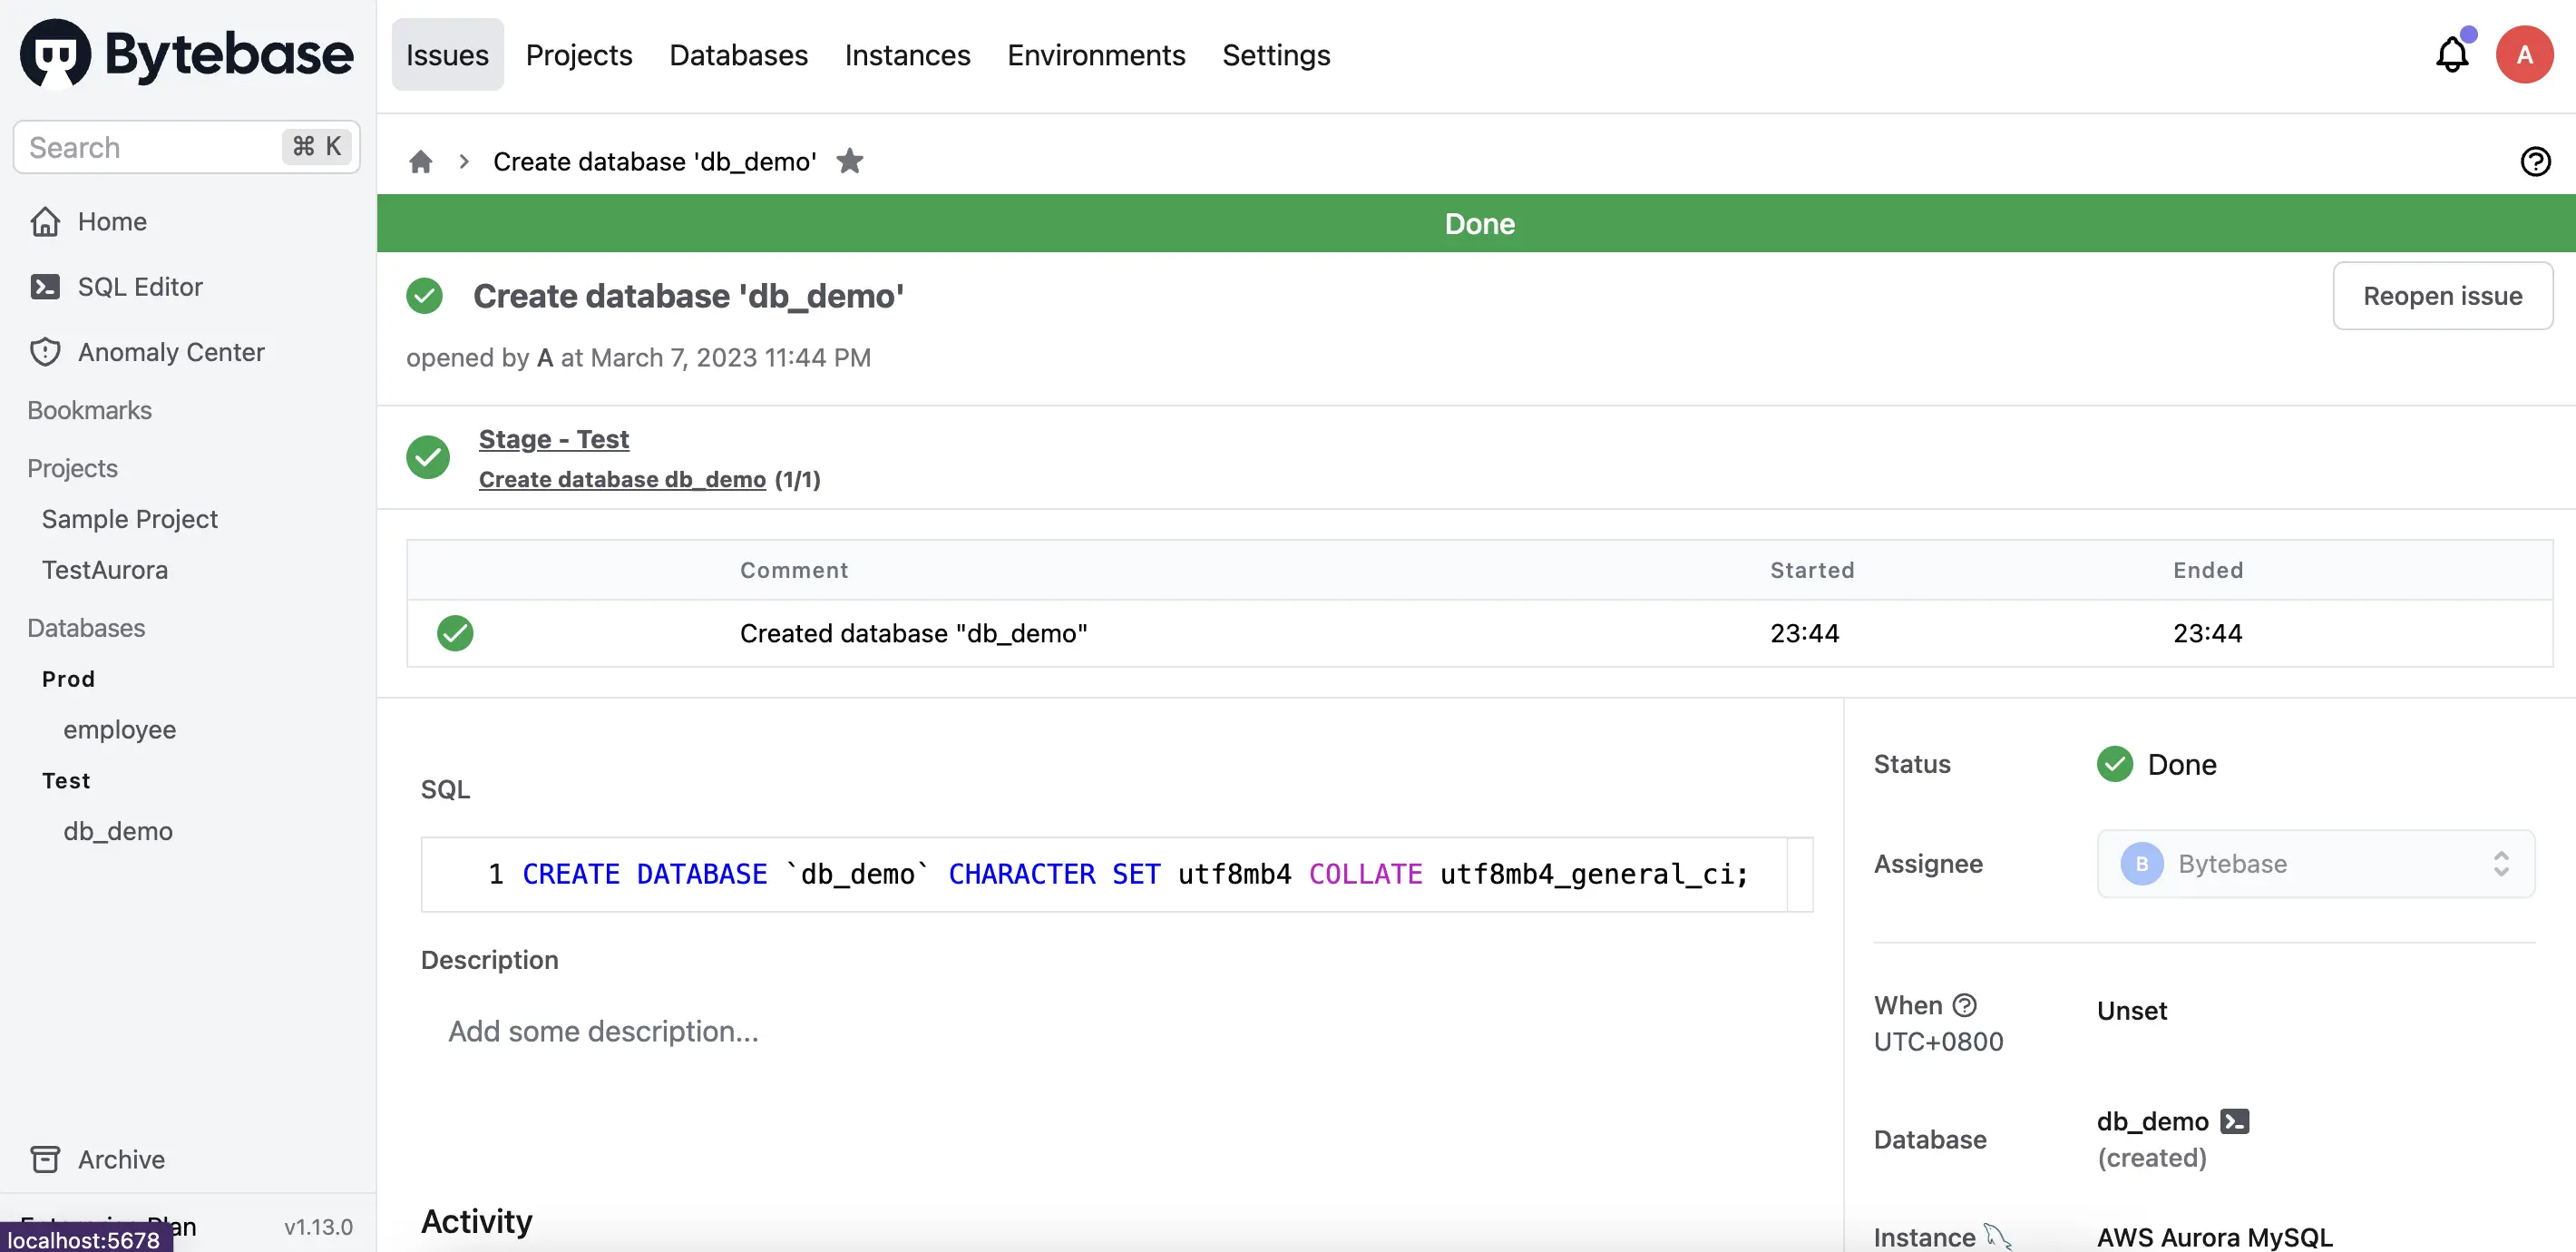This screenshot has width=2576, height=1252.
Task: Select Anomaly Center in the sidebar
Action: coord(171,352)
